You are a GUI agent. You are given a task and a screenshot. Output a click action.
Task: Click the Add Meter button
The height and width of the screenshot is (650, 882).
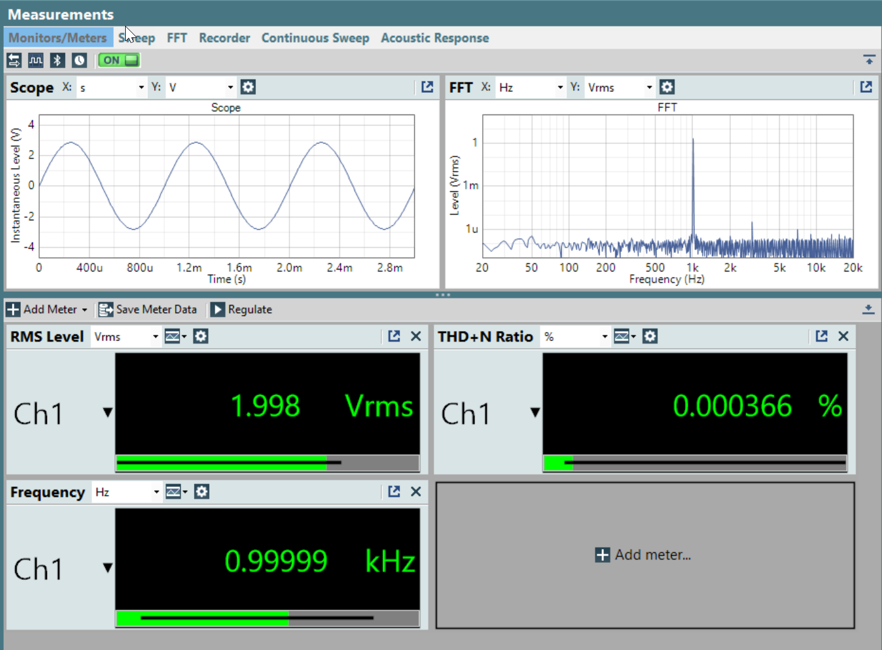click(47, 310)
